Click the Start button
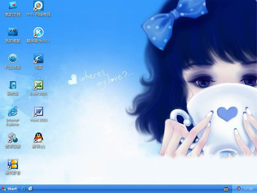Image resolution: width=257 pixels, height=193 pixels. point(9,189)
